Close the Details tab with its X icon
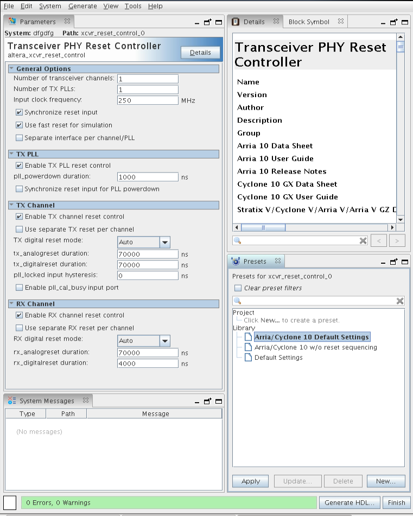413x516 pixels. (x=276, y=21)
